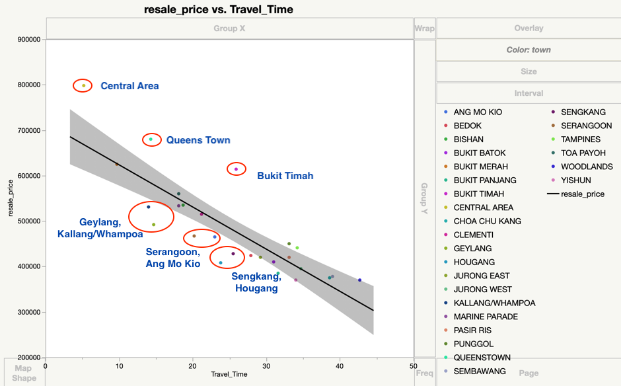Click the ANG MO KIO legend marker
Screen dimensions: 621x386
(447, 112)
